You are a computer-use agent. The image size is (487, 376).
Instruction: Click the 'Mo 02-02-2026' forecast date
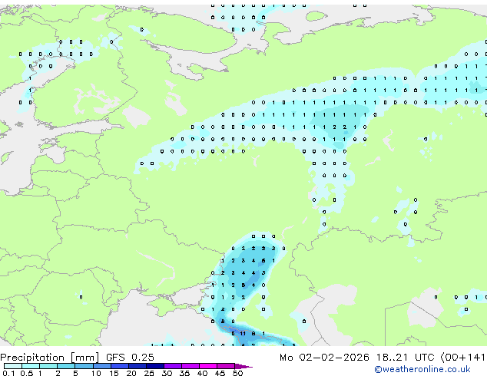325,358
